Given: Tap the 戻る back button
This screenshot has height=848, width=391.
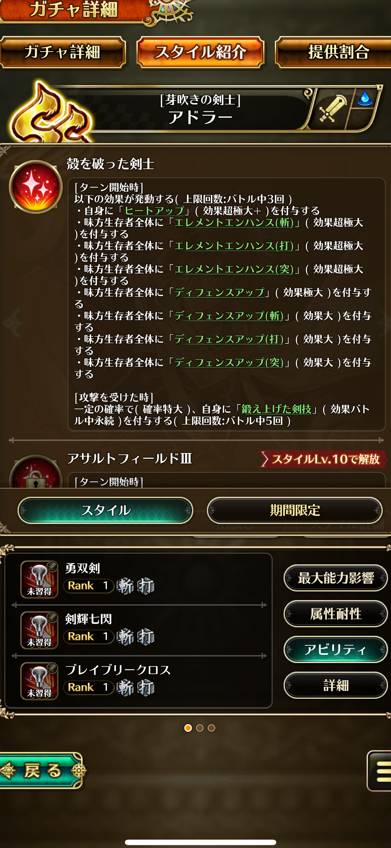Looking at the screenshot, I should (x=42, y=771).
